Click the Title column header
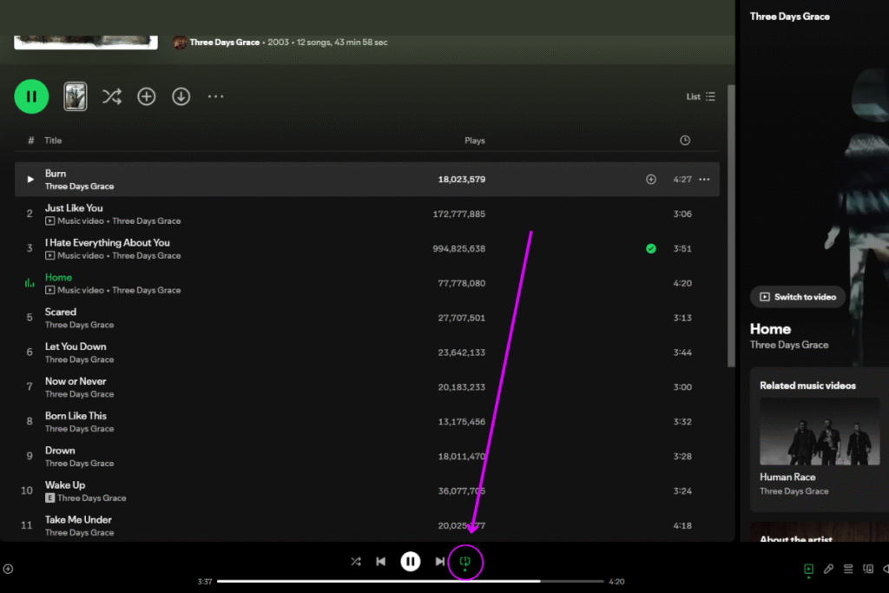This screenshot has height=593, width=889. pos(53,141)
